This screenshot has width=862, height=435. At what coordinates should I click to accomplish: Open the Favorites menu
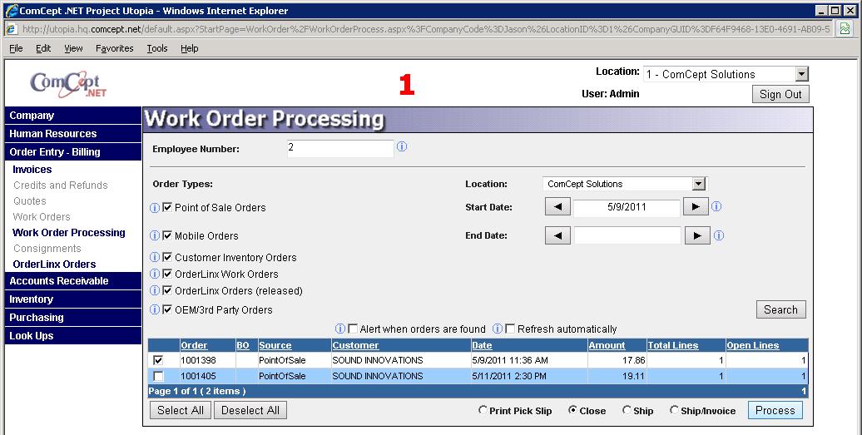[x=114, y=48]
